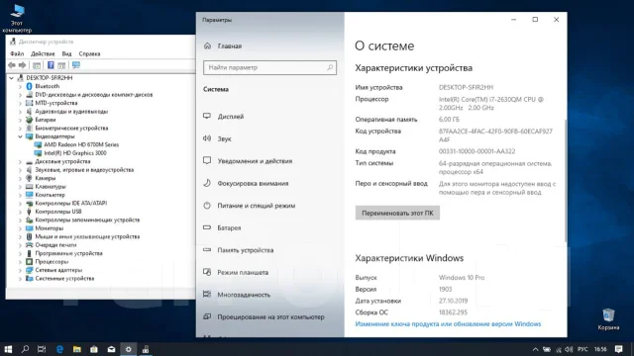
Task: Click the Home icon in Settings sidebar
Action: (207, 46)
